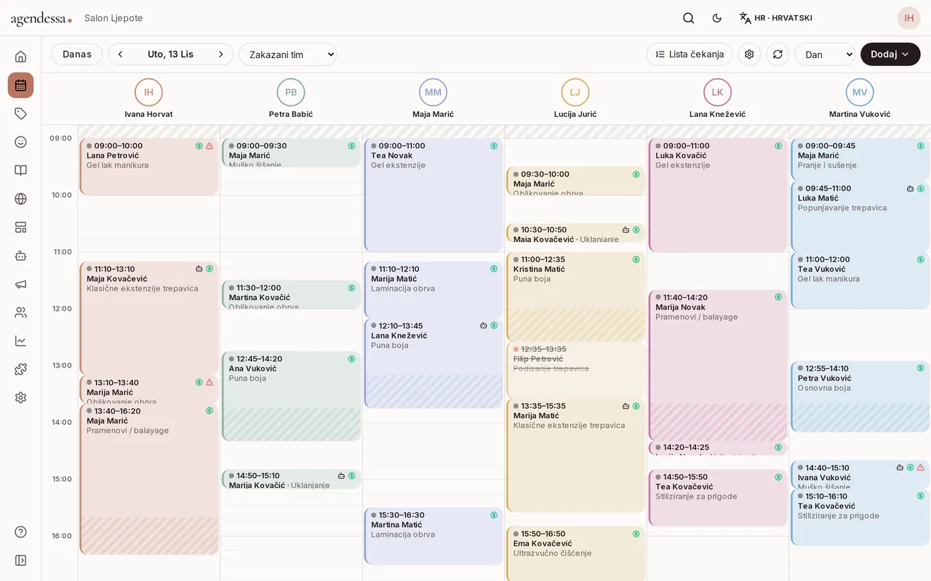Select Petra Babić staff column header
Viewport: 931px width, 581px height.
point(291,99)
